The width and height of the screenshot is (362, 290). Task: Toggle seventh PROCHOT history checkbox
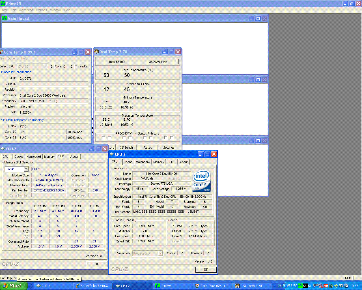(166, 138)
